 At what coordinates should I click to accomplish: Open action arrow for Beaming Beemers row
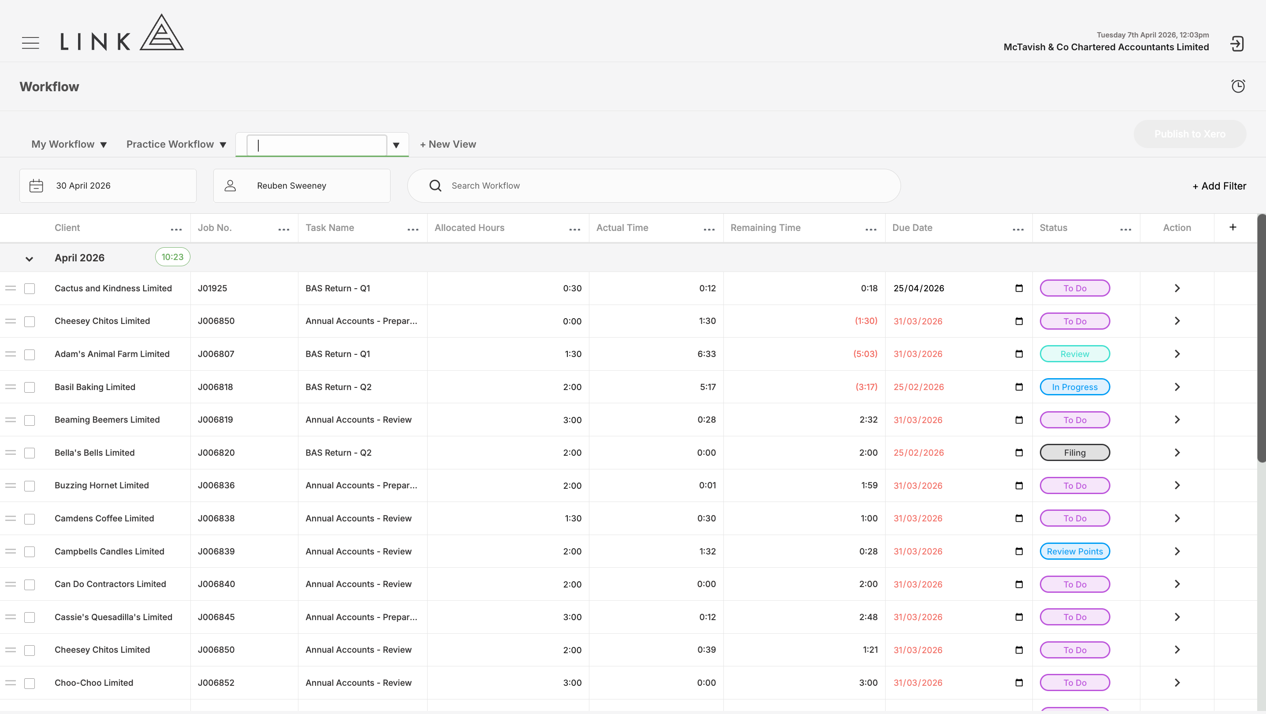point(1177,420)
